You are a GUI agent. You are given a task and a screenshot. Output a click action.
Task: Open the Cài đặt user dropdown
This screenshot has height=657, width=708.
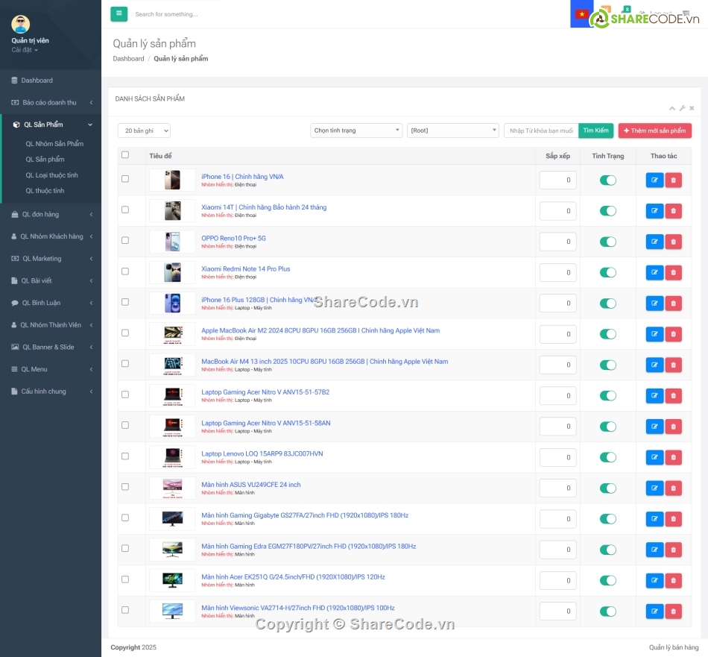click(25, 50)
